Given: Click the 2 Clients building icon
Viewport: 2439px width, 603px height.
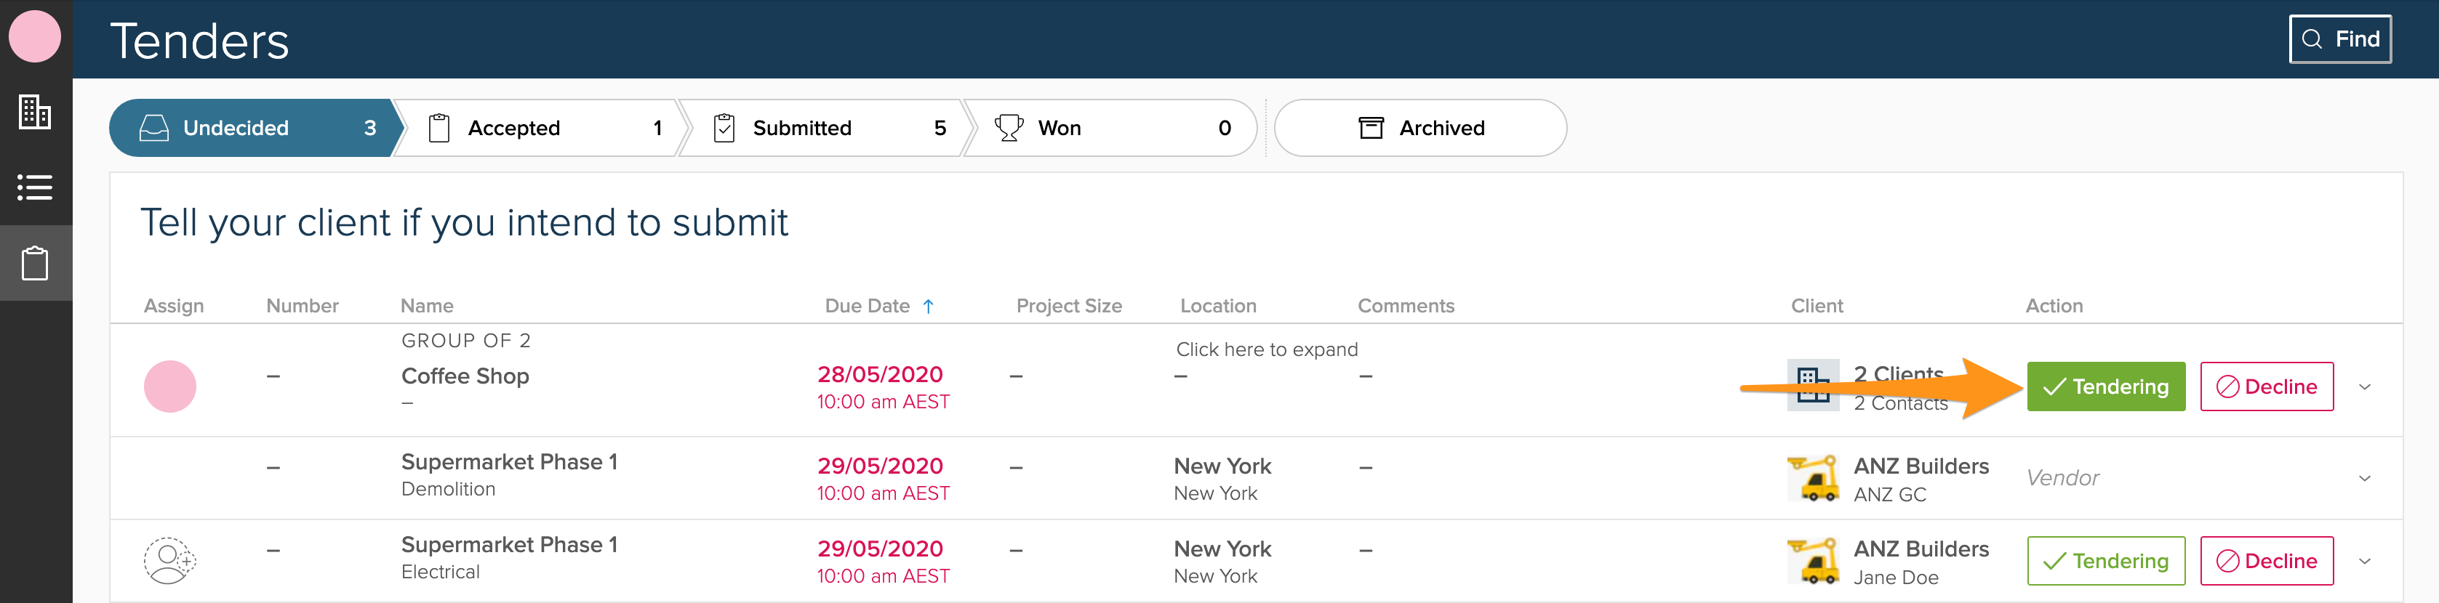Looking at the screenshot, I should (1813, 385).
